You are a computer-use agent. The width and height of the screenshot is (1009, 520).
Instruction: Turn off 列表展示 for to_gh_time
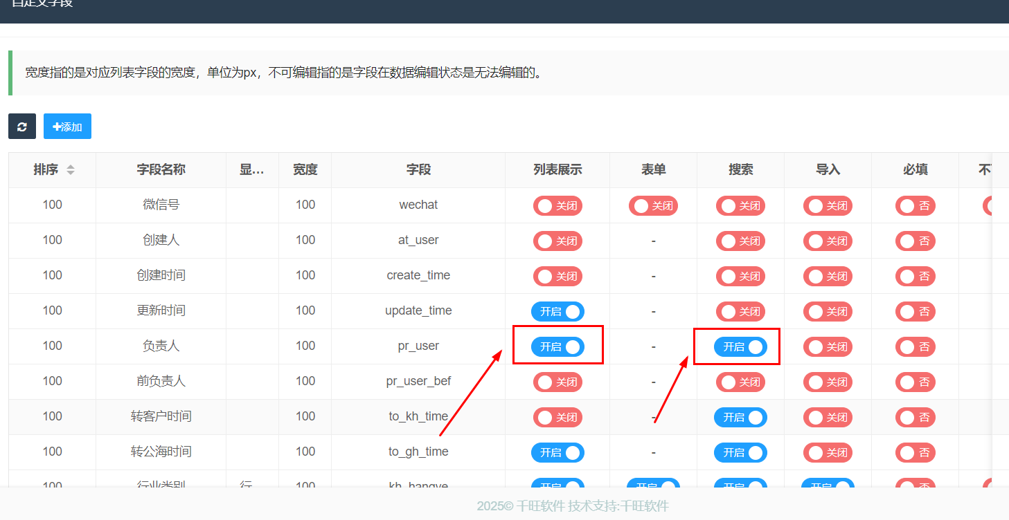click(557, 452)
